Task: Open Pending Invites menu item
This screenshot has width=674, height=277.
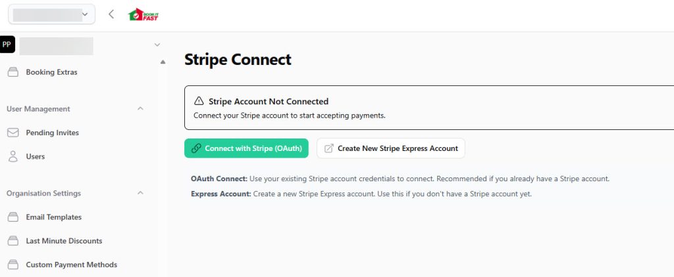Action: [53, 133]
